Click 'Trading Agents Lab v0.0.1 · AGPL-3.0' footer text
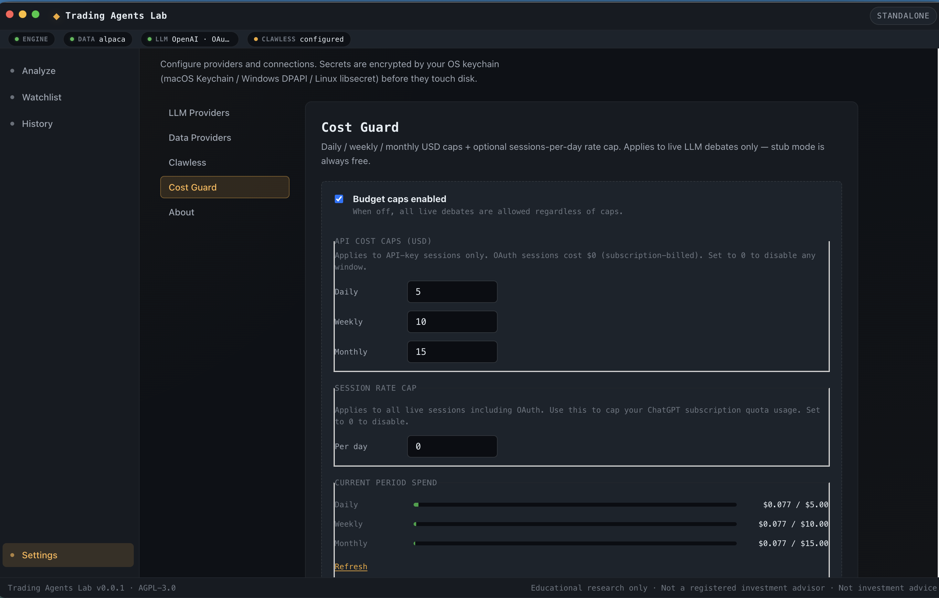 [92, 587]
